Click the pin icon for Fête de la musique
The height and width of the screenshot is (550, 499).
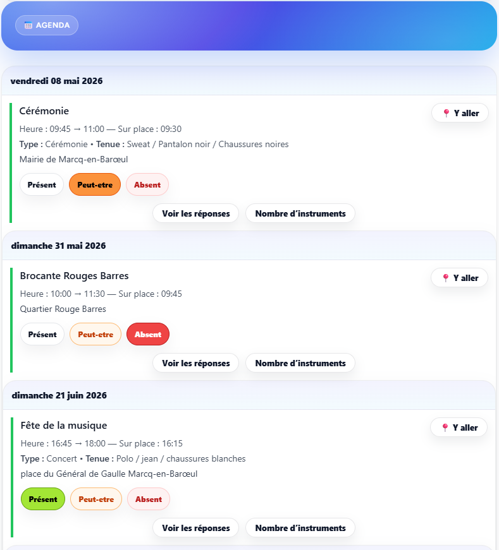pos(445,427)
